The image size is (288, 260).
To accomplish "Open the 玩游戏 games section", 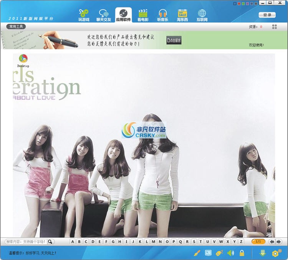I will 84,15.
